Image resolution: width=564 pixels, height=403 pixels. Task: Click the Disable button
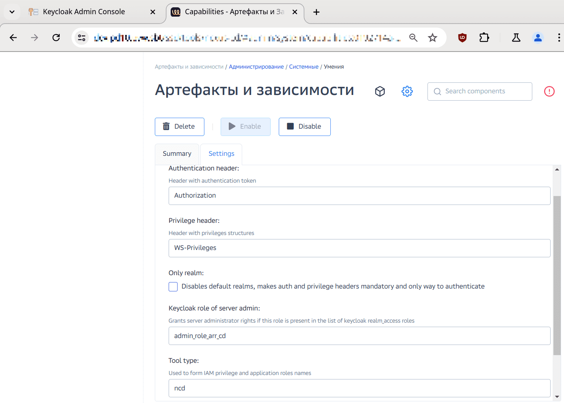pyautogui.click(x=304, y=127)
